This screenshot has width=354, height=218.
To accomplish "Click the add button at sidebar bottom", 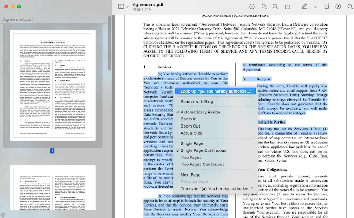I will (x=4, y=214).
